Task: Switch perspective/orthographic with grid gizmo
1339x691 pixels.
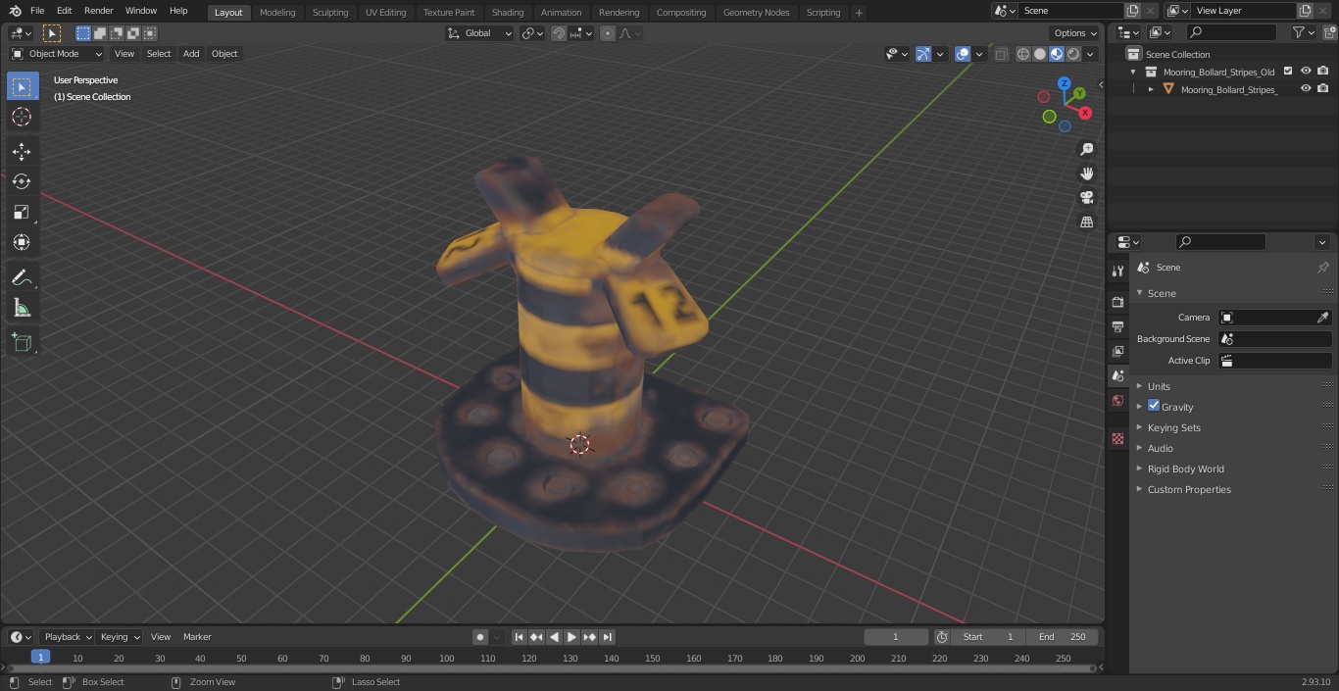Action: pyautogui.click(x=1086, y=222)
